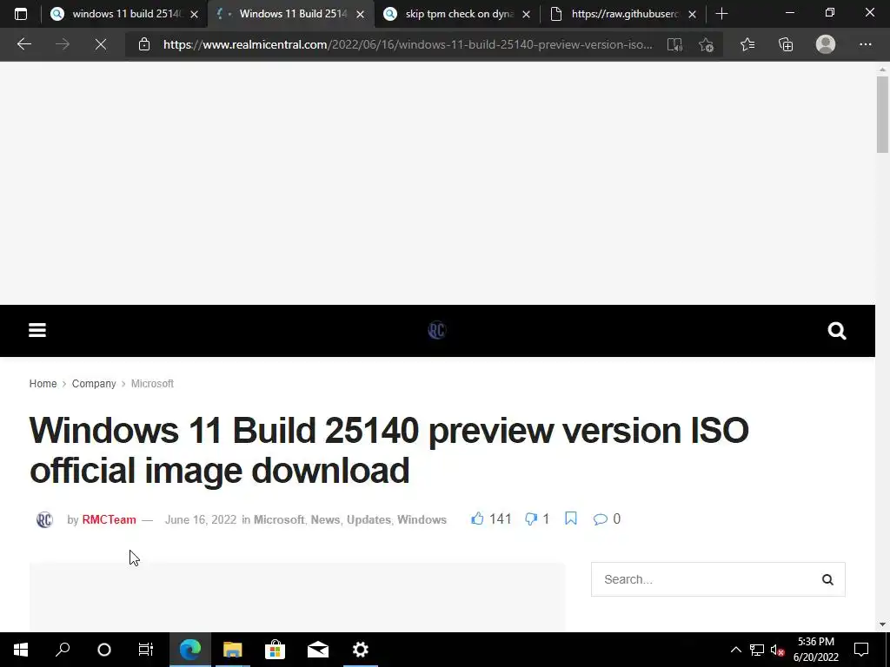
Task: Open Microsoft Store from taskbar
Action: [275, 650]
